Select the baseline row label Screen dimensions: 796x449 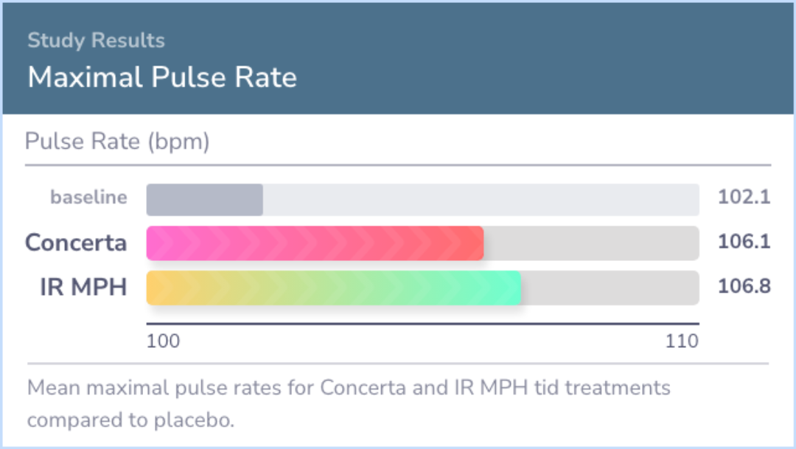88,197
